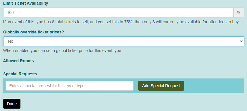Focus the special request text field

[70, 86]
